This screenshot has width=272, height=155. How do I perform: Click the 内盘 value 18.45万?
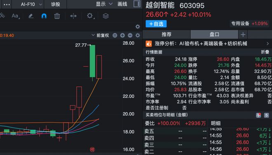263,59
